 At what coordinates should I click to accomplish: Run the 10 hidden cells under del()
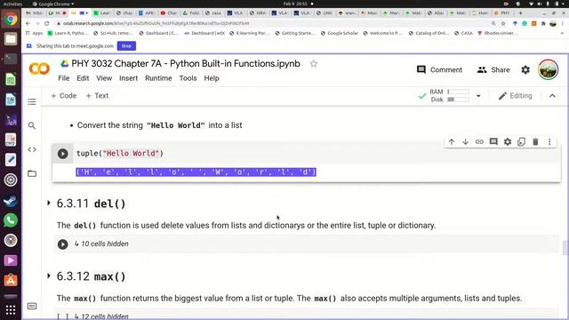tap(63, 244)
